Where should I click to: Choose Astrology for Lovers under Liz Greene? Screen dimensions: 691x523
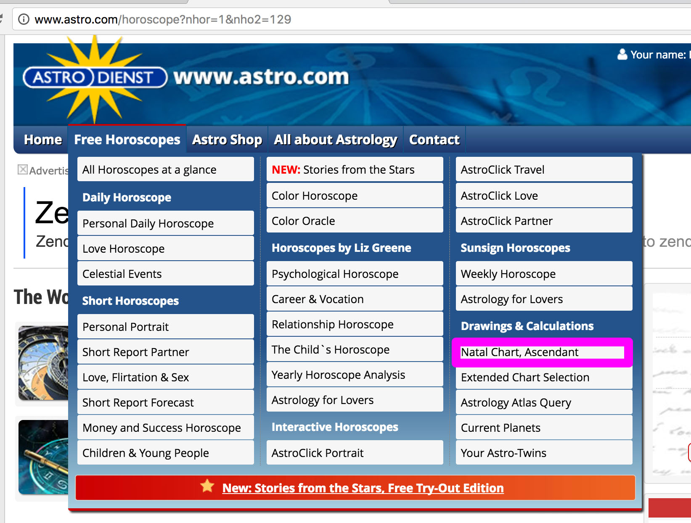tap(355, 400)
